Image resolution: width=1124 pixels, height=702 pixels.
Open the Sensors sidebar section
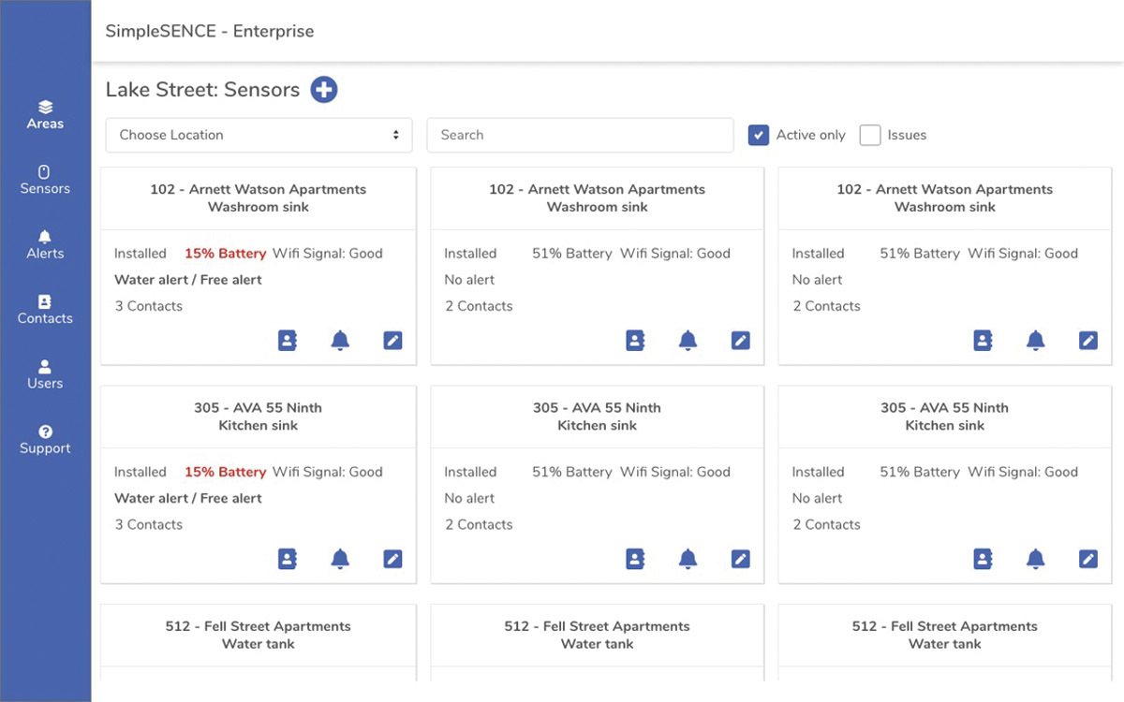coord(45,180)
